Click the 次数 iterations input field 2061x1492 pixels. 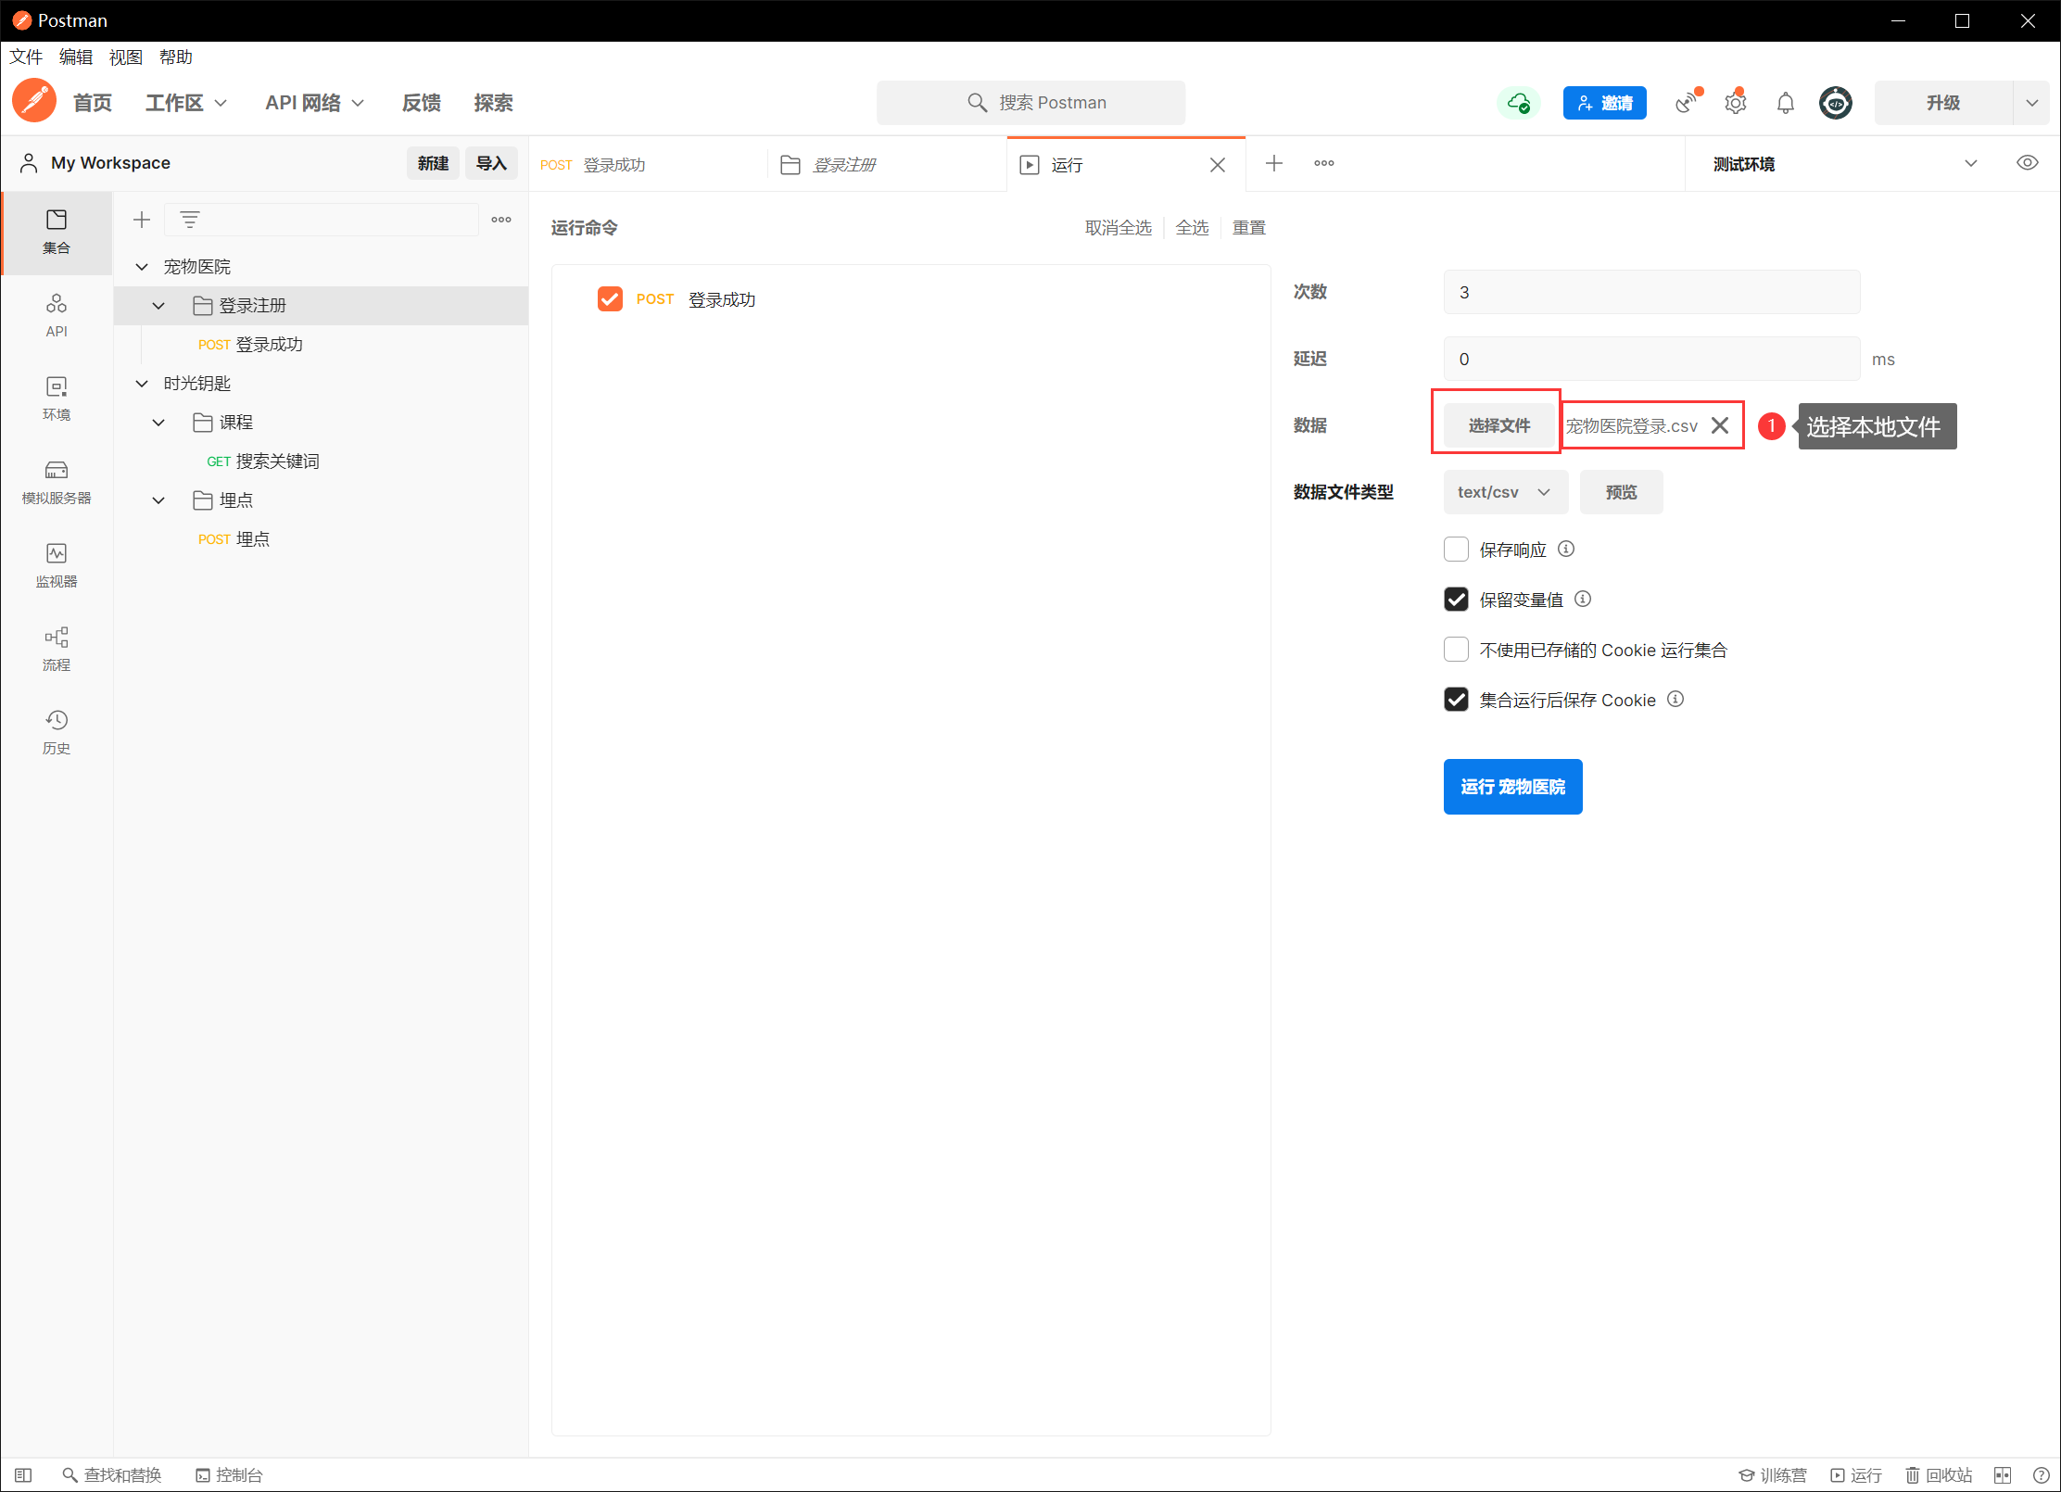[x=1650, y=293]
